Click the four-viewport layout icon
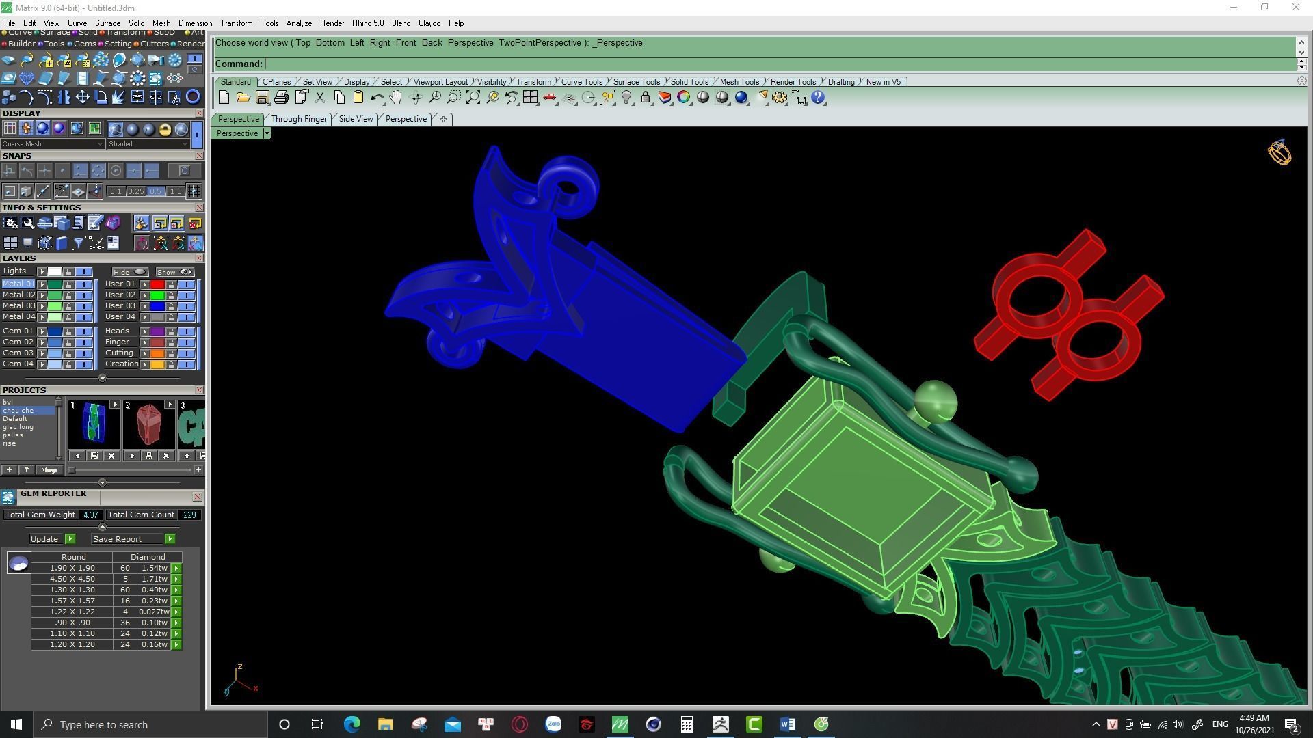 pyautogui.click(x=530, y=98)
